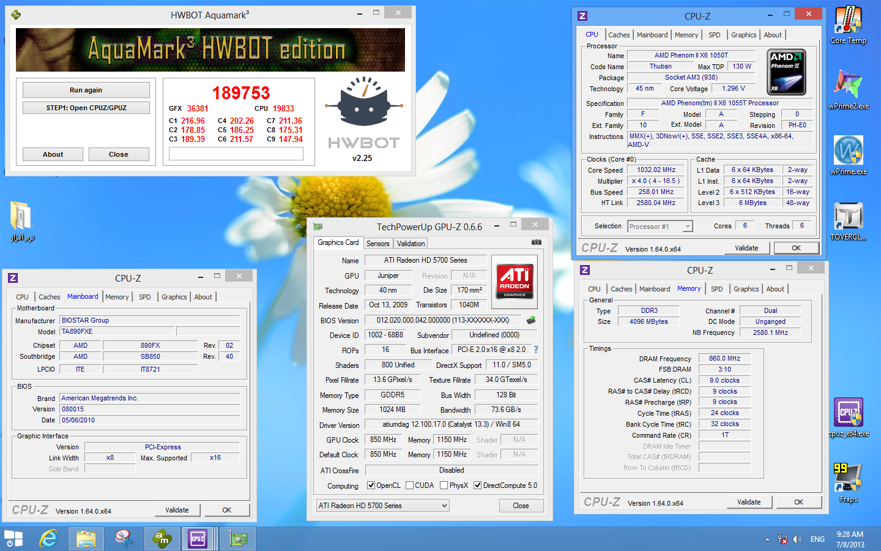The height and width of the screenshot is (551, 881).
Task: Open the TOVERCL desktop shortcut
Action: pyautogui.click(x=848, y=220)
